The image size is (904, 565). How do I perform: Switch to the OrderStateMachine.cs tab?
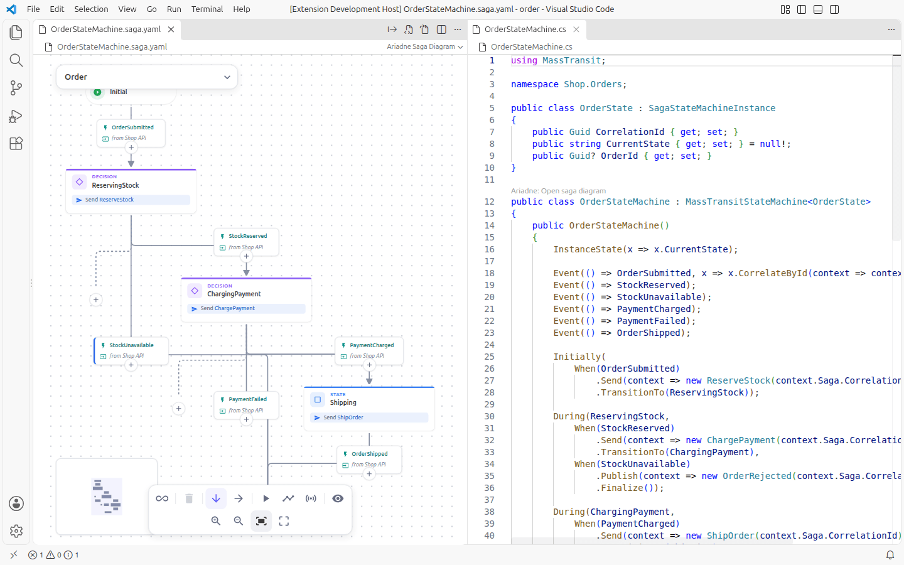[526, 30]
